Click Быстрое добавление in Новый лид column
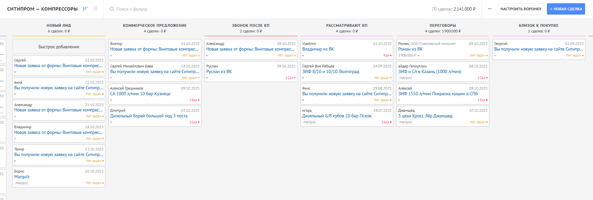The height and width of the screenshot is (200, 593). tap(59, 47)
